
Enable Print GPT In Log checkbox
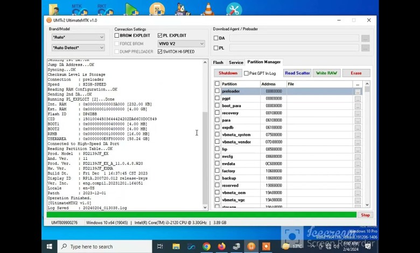pos(246,73)
